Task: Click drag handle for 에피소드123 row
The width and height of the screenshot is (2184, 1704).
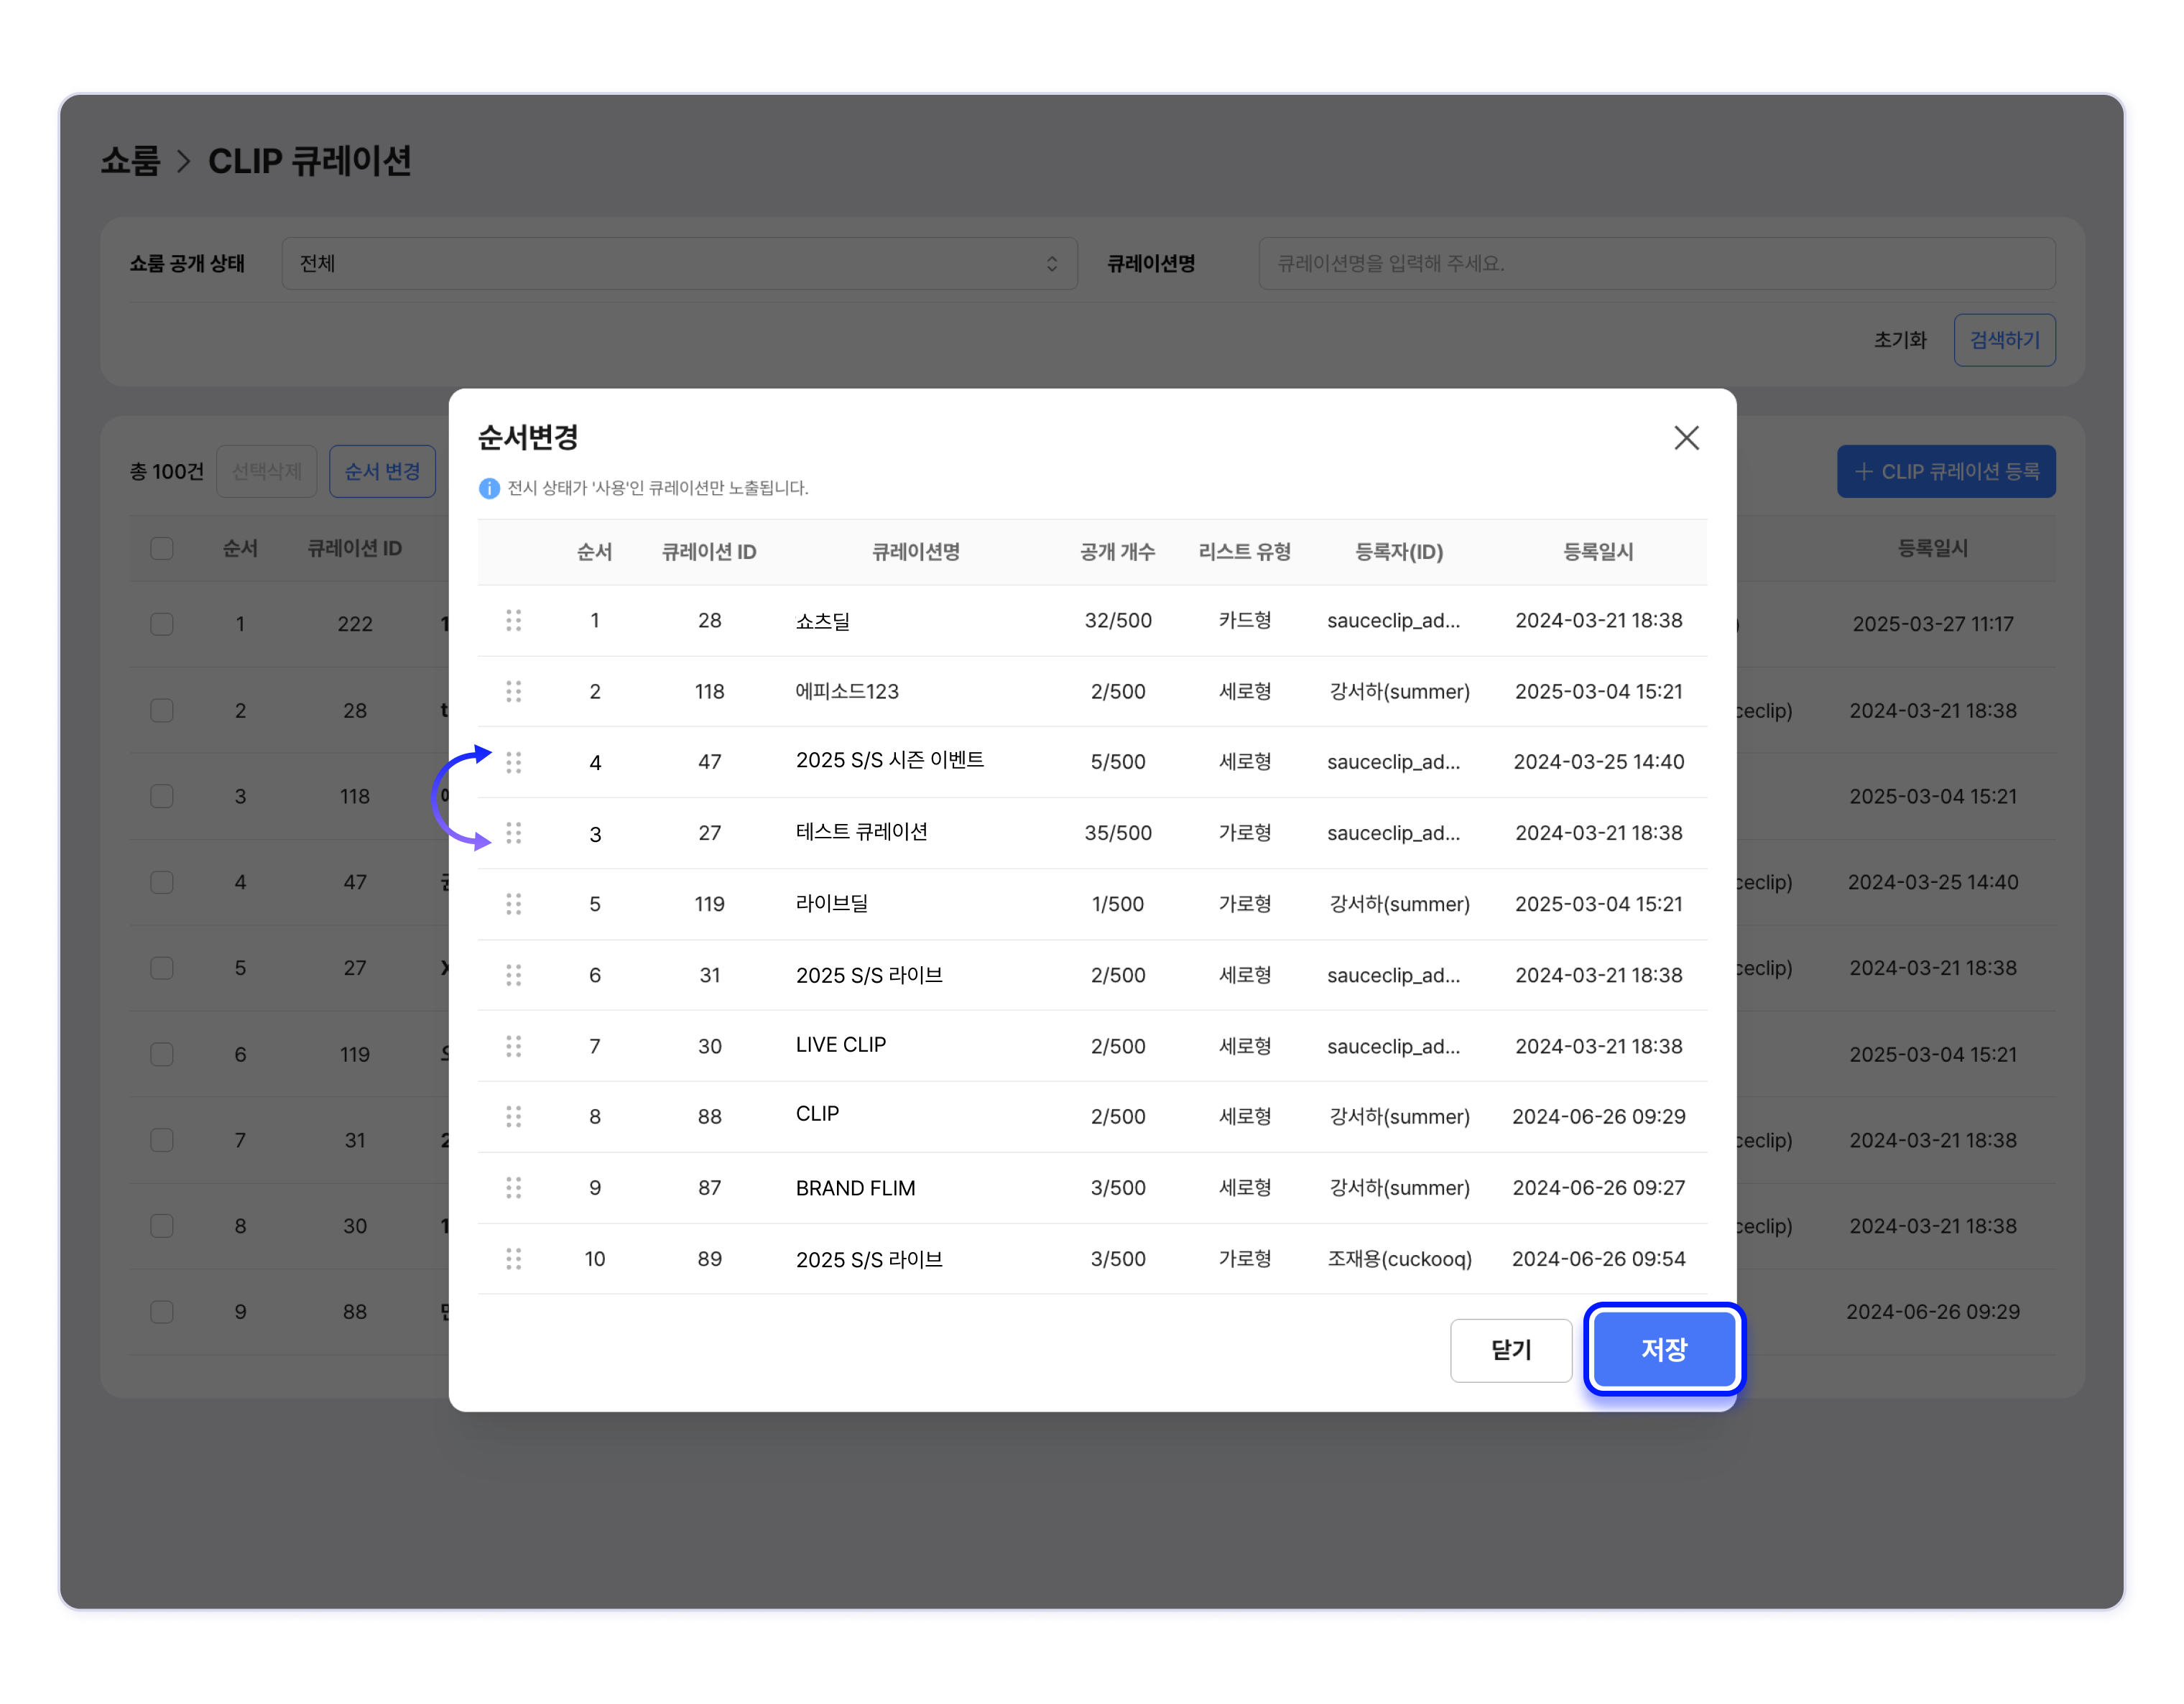Action: [x=513, y=691]
